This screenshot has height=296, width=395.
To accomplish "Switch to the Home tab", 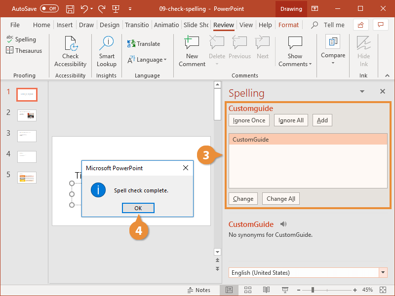I will click(x=41, y=25).
